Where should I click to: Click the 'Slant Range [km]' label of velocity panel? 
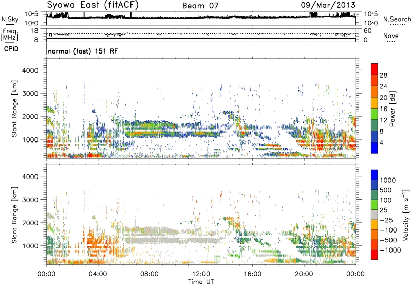click(x=14, y=215)
